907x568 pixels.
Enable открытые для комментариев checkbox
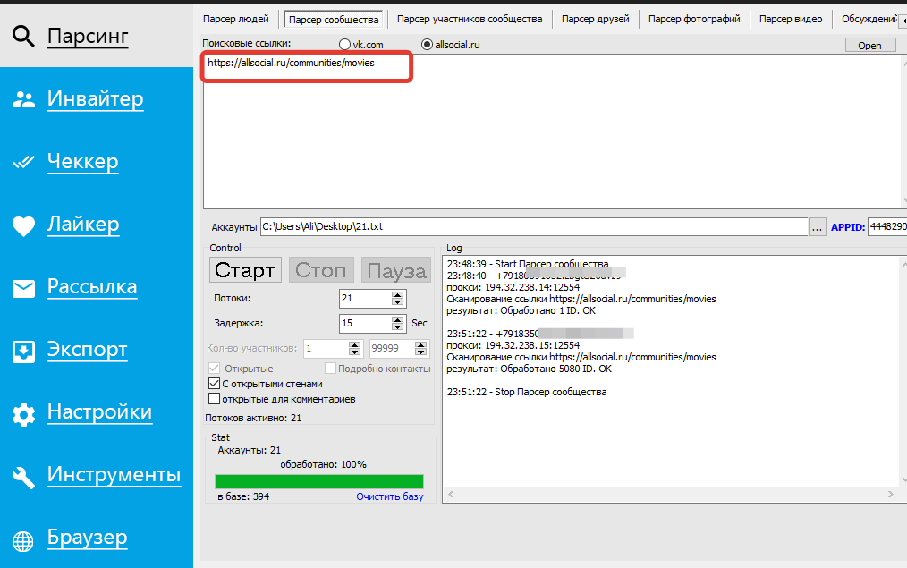click(214, 399)
